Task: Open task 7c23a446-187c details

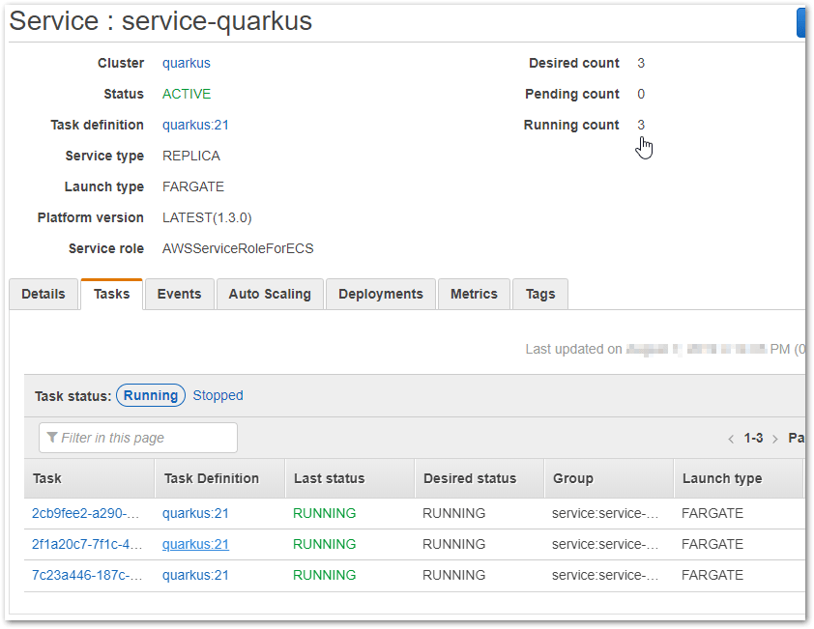Action: point(85,575)
